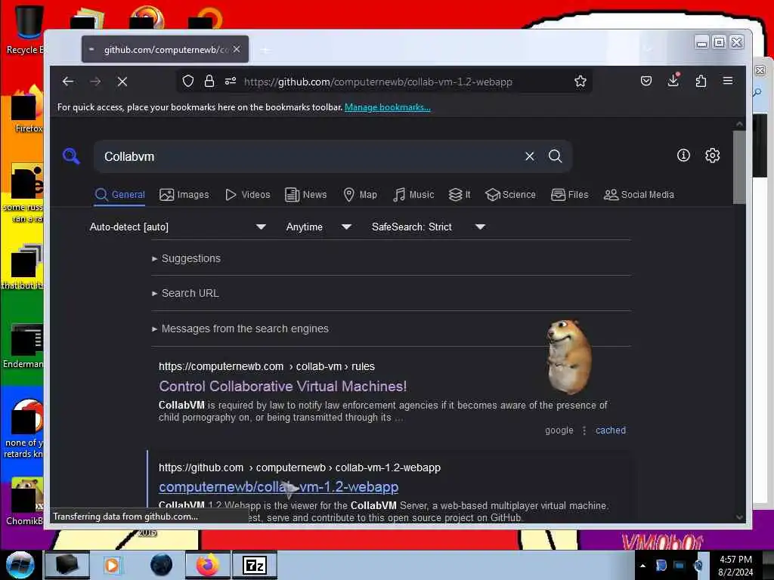
Task: Open the computernewb/collab-vm-1.2-webapp result link
Action: pyautogui.click(x=278, y=487)
